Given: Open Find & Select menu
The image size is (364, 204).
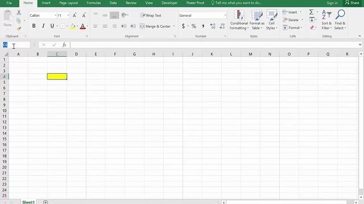Looking at the screenshot, I should (x=340, y=20).
